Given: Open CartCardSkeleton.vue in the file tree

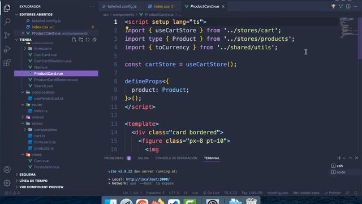Looking at the screenshot, I should pos(53,61).
